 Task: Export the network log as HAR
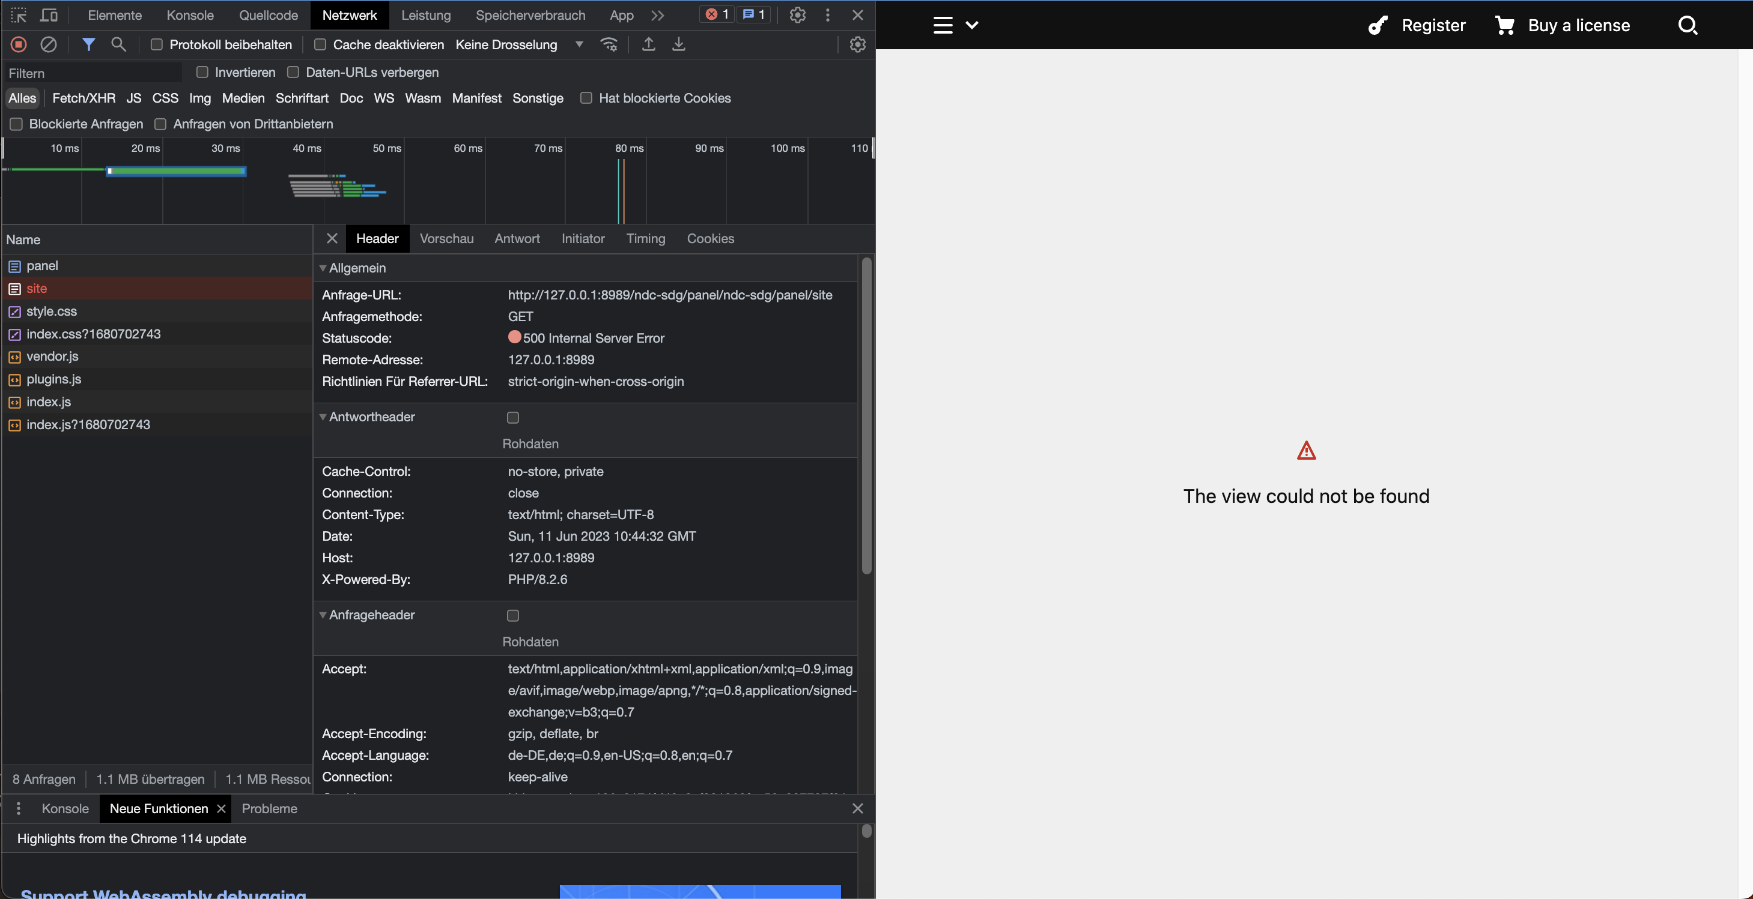678,44
